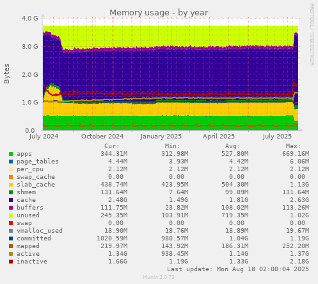Click the 'mapped' legend label

(28, 246)
